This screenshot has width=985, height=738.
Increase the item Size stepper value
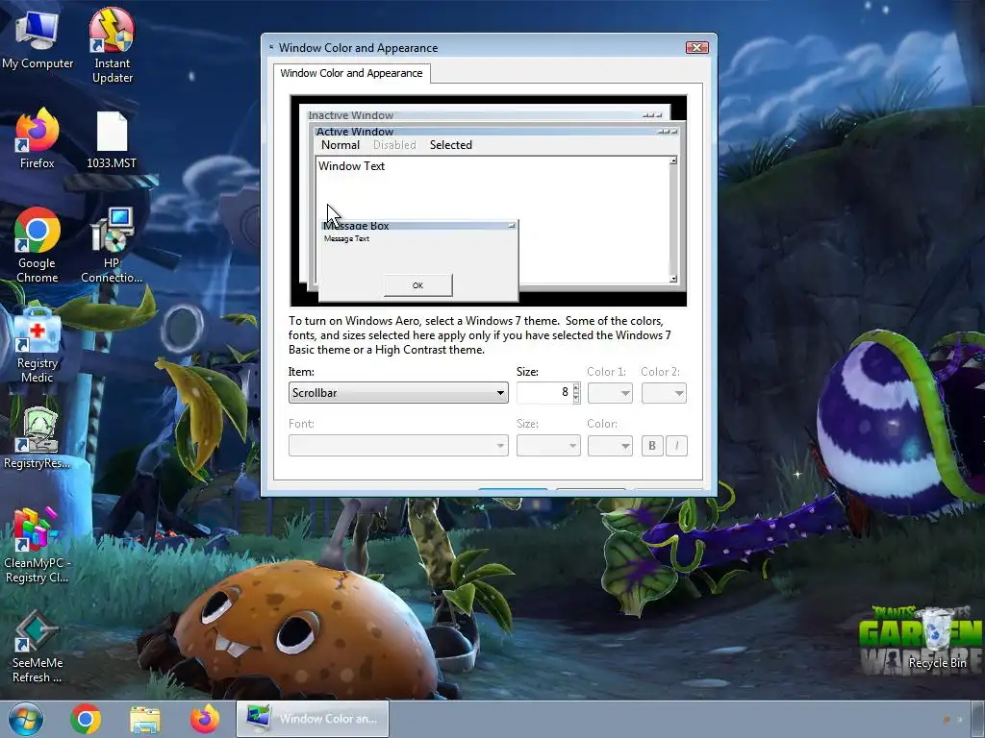pyautogui.click(x=576, y=388)
